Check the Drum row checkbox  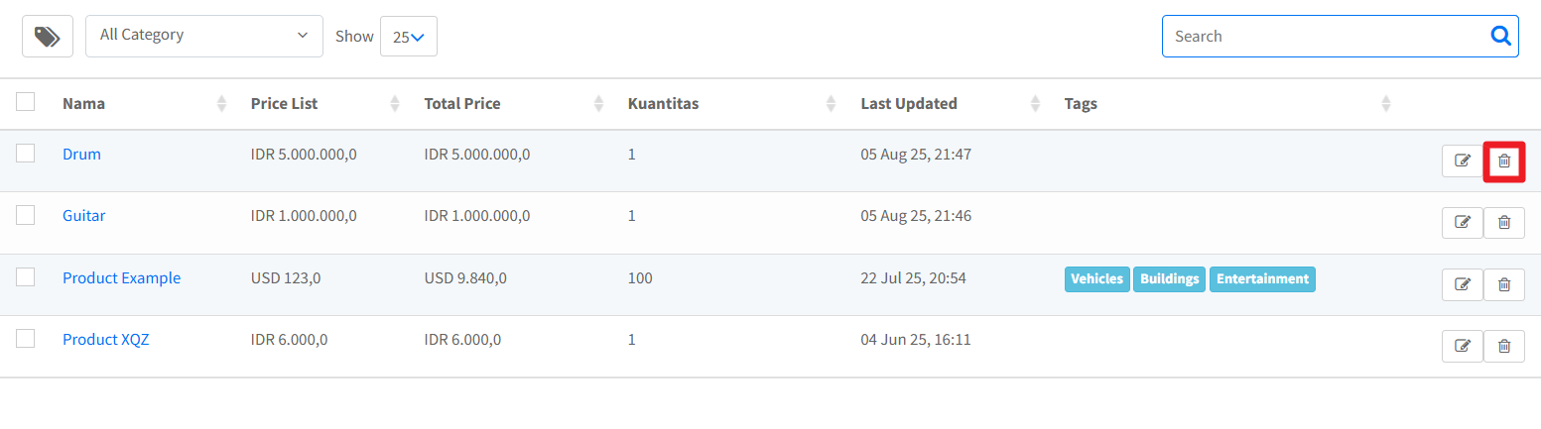tap(26, 154)
